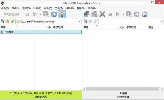This screenshot has width=164, height=100.
Task: Toggle the local browser home icon
Action: click(x=62, y=14)
